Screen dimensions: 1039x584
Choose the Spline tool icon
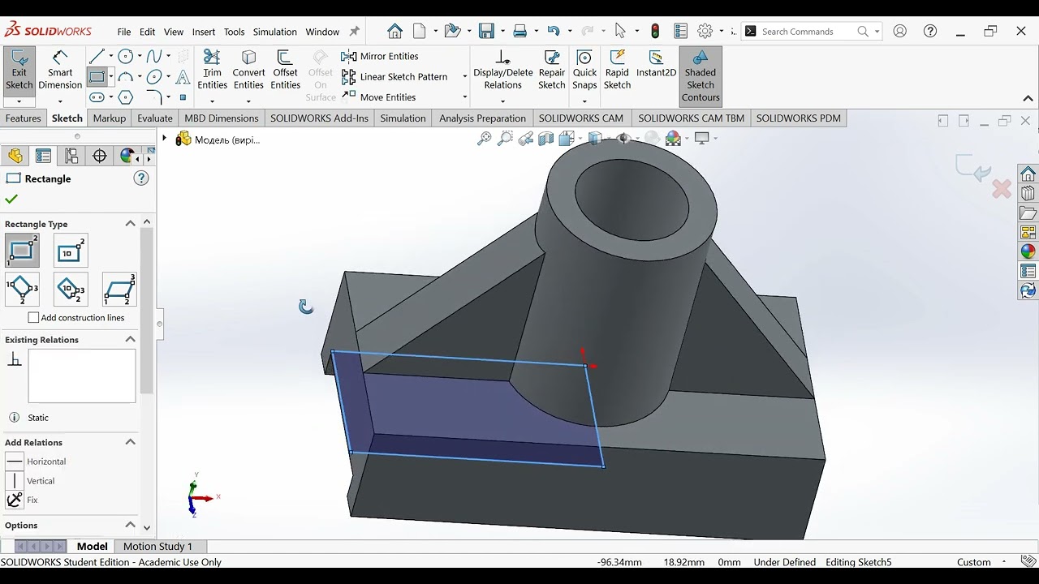[x=153, y=56]
